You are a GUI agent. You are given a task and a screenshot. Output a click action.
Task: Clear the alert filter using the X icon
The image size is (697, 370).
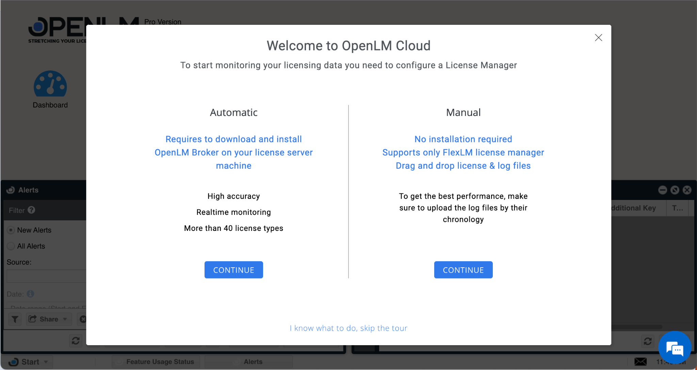(83, 319)
